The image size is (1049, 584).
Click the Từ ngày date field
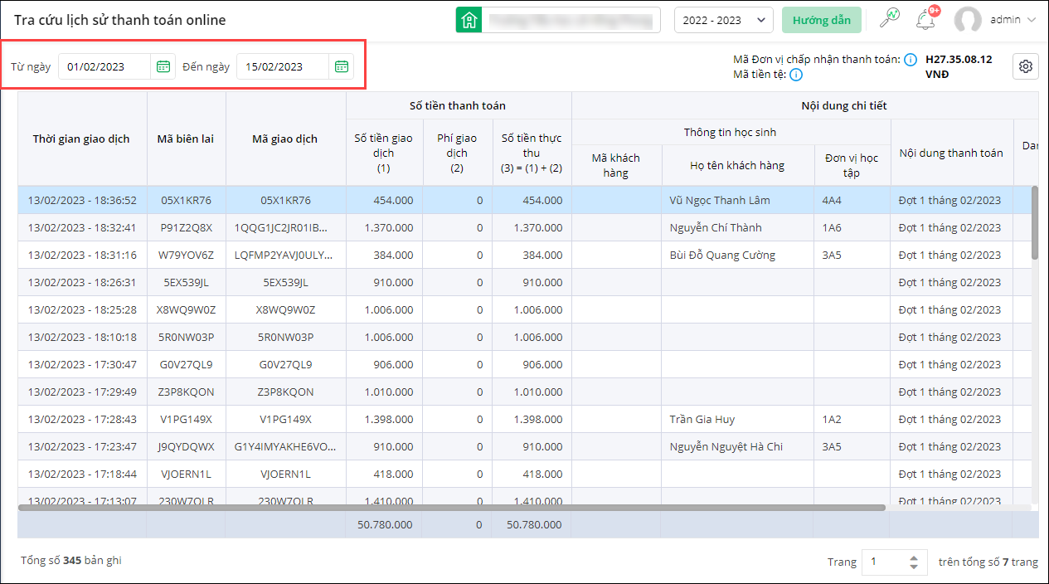click(104, 67)
